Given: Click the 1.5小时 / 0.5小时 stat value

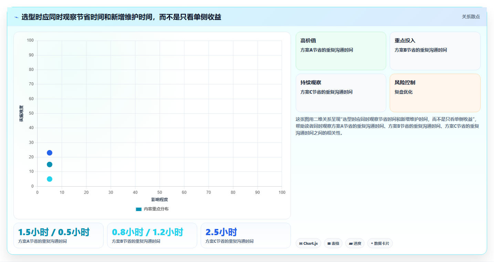Looking at the screenshot, I should click(x=54, y=232).
